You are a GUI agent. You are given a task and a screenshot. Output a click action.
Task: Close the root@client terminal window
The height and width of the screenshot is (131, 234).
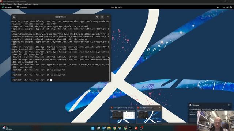click(108, 17)
